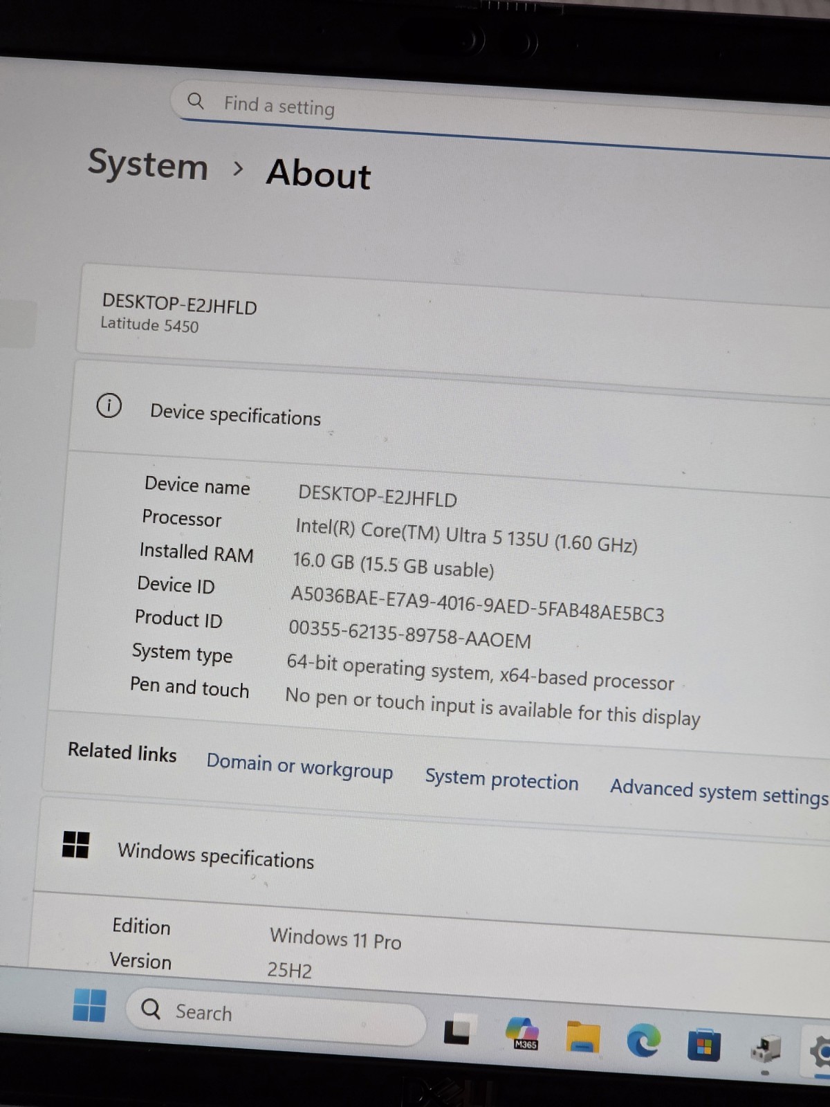Screen dimensions: 830x1107
Task: Launch Microsoft Edge from the taskbar
Action: [x=643, y=1041]
